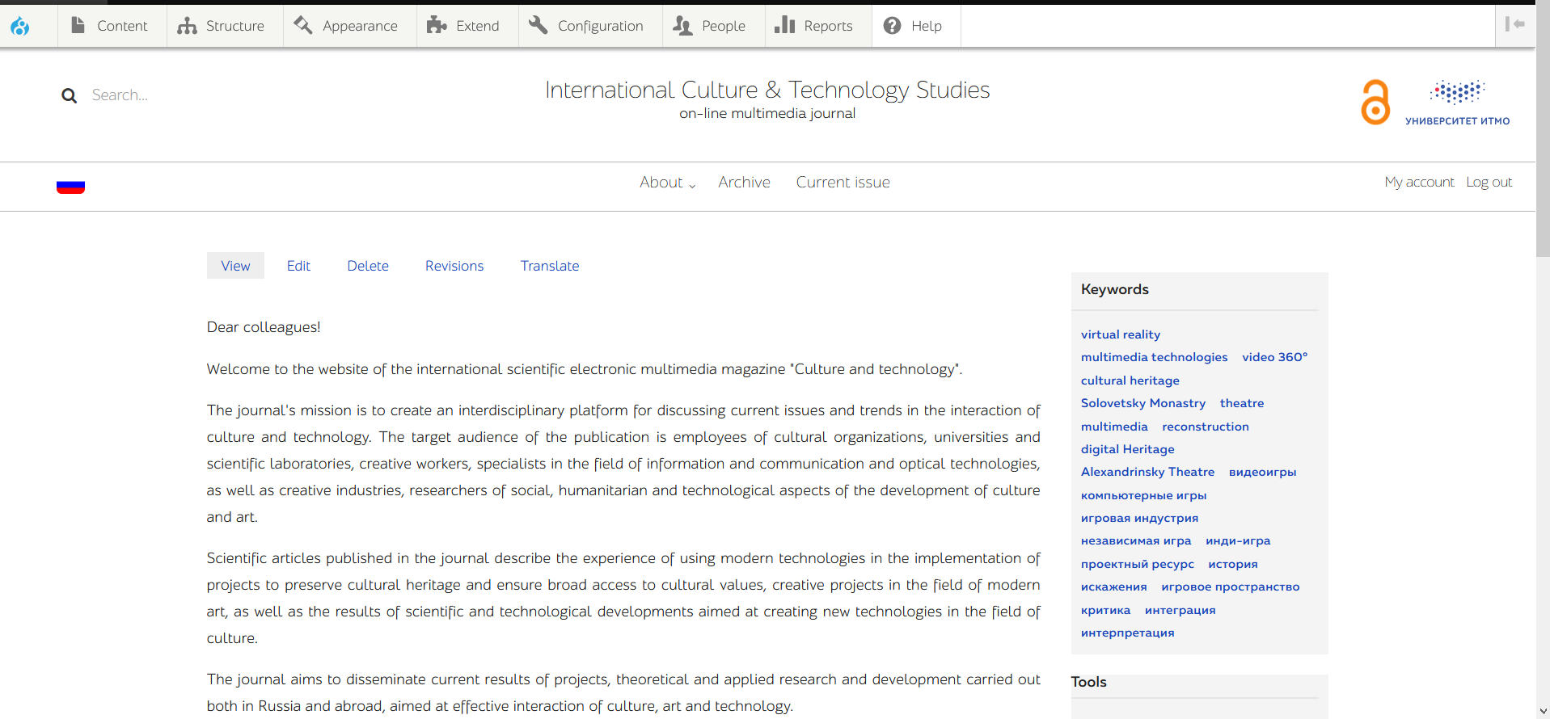Viewport: 1550px width, 719px height.
Task: Open the Structure admin menu
Action: pyautogui.click(x=222, y=26)
